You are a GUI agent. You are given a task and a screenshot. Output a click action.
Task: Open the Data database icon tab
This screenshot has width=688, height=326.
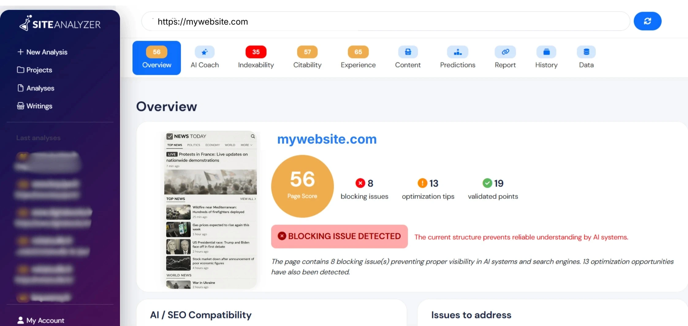586,52
